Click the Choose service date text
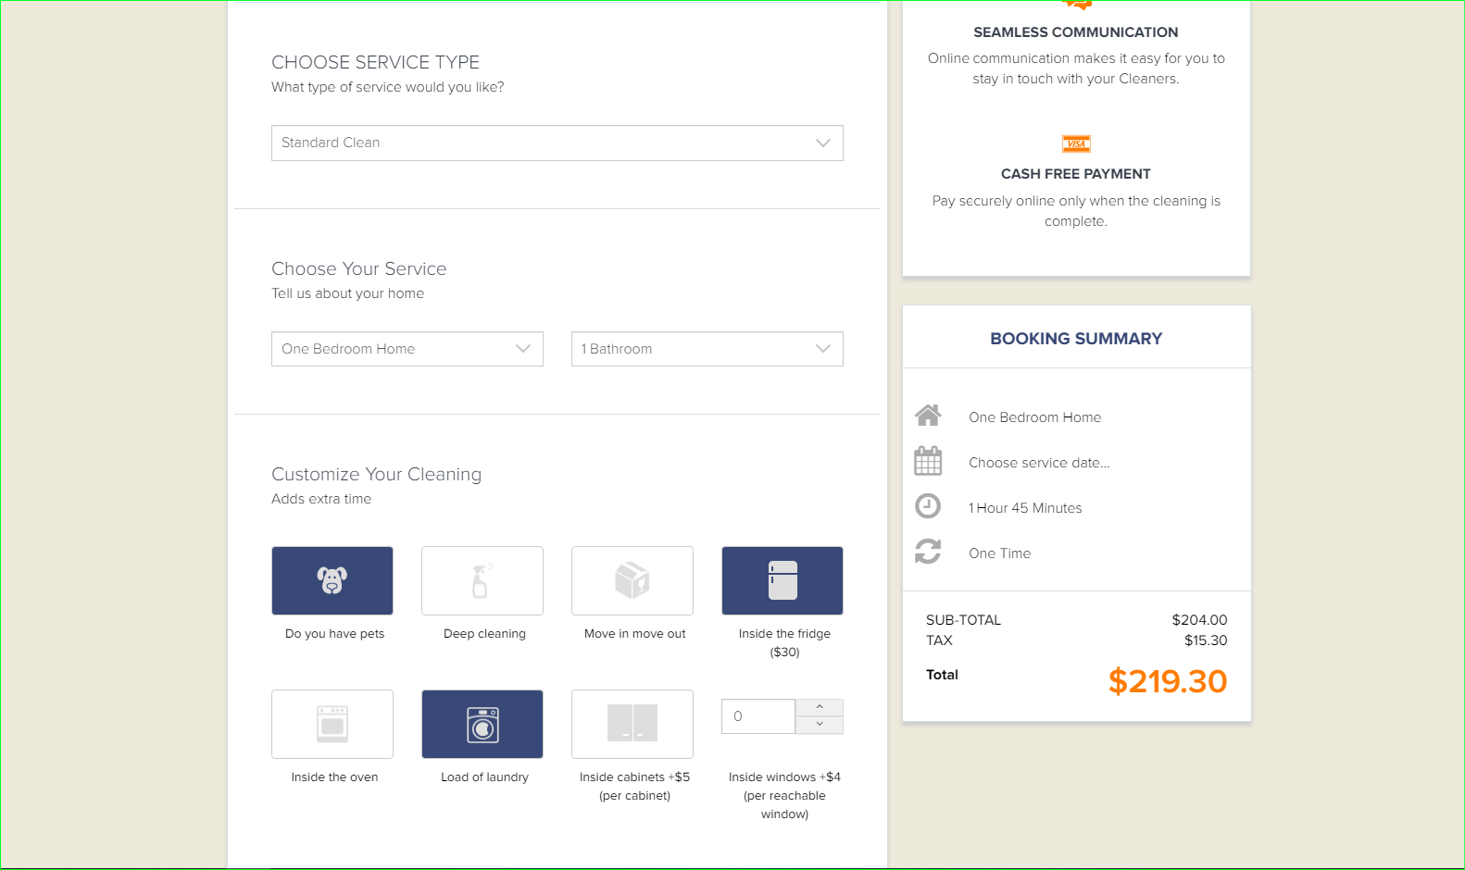The width and height of the screenshot is (1465, 870). coord(1039,463)
